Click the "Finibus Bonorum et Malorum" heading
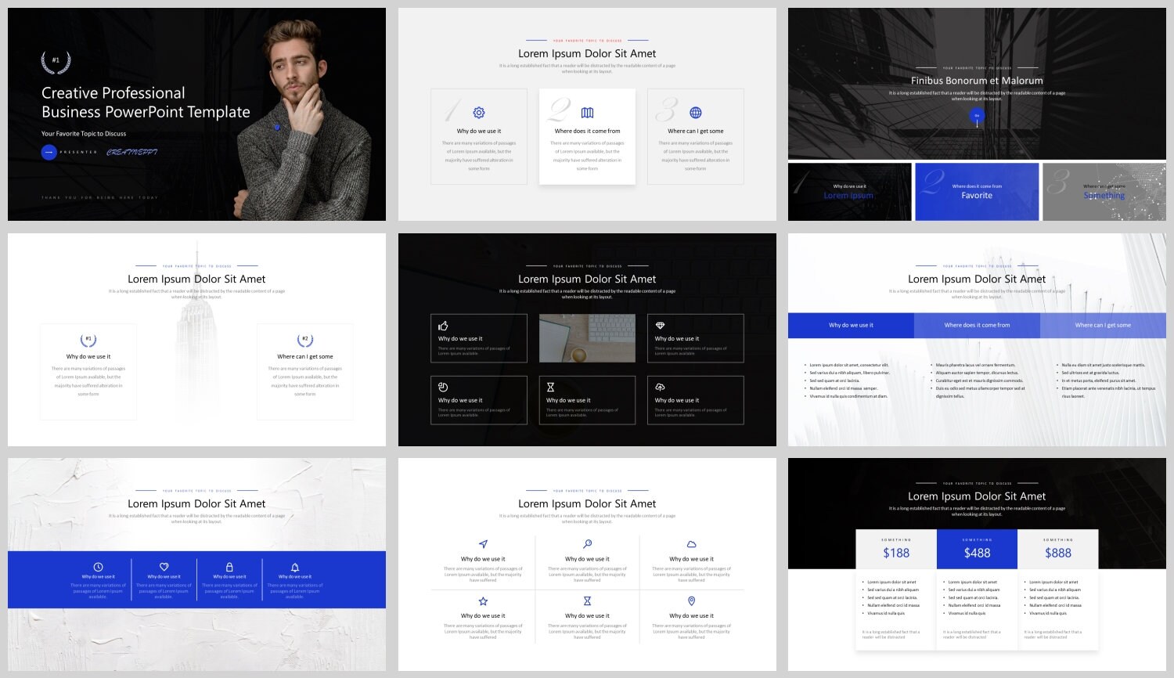1174x678 pixels. click(x=977, y=81)
